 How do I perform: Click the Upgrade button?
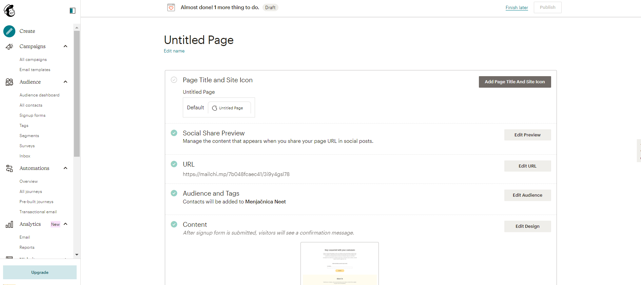[40, 272]
